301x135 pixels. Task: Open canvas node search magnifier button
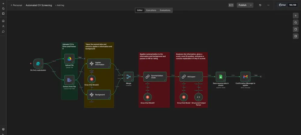pyautogui.click(x=296, y=22)
